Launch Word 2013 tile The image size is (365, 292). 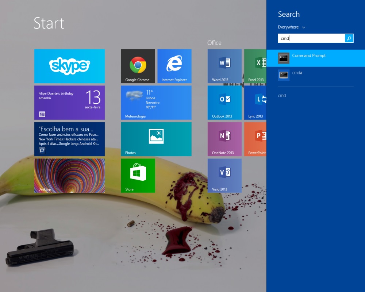pos(224,66)
